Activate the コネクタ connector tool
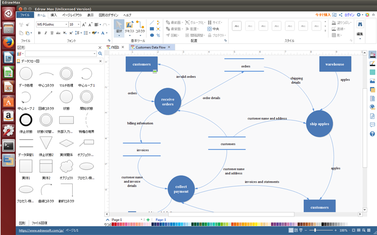This screenshot has height=235, width=377. tap(140, 28)
